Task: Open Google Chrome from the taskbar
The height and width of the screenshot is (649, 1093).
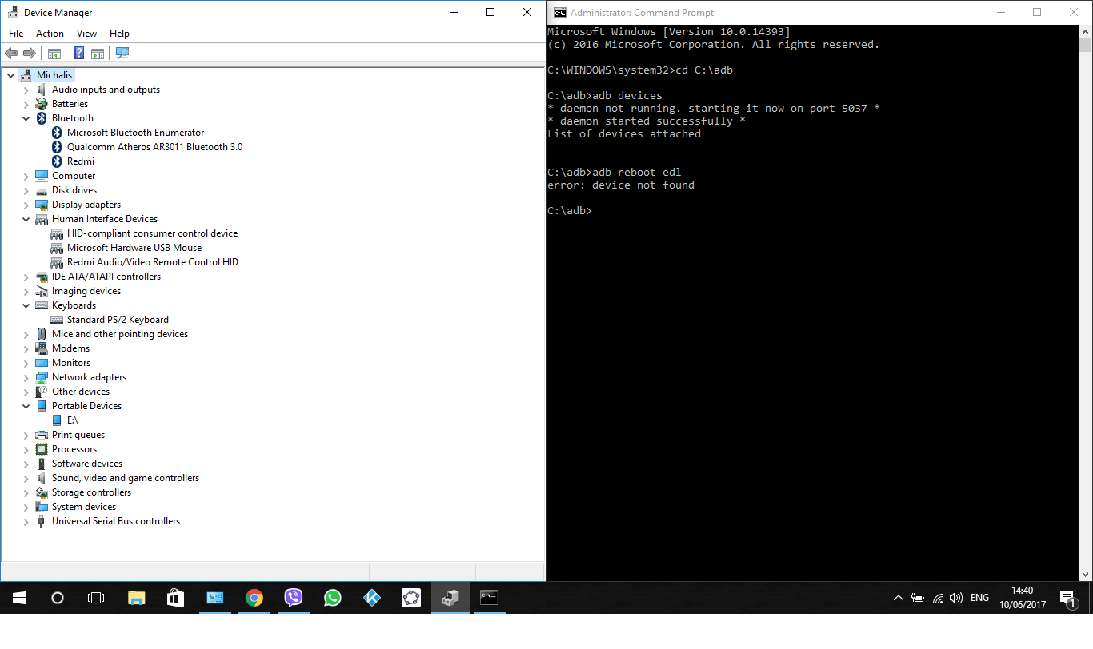Action: [x=254, y=598]
